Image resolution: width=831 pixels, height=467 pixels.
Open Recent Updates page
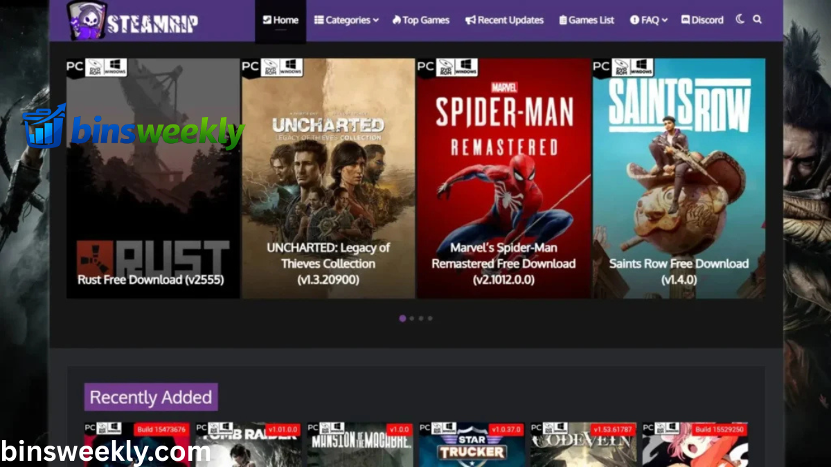click(504, 20)
